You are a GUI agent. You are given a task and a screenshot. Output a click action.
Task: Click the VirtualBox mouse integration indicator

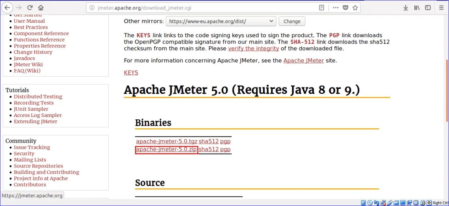[423, 203]
